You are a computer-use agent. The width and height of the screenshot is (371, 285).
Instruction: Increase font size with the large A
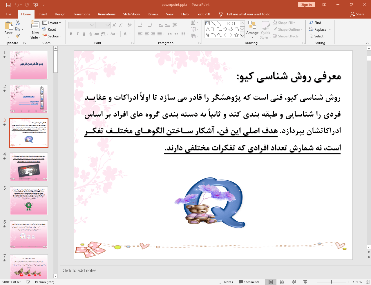[115, 25]
